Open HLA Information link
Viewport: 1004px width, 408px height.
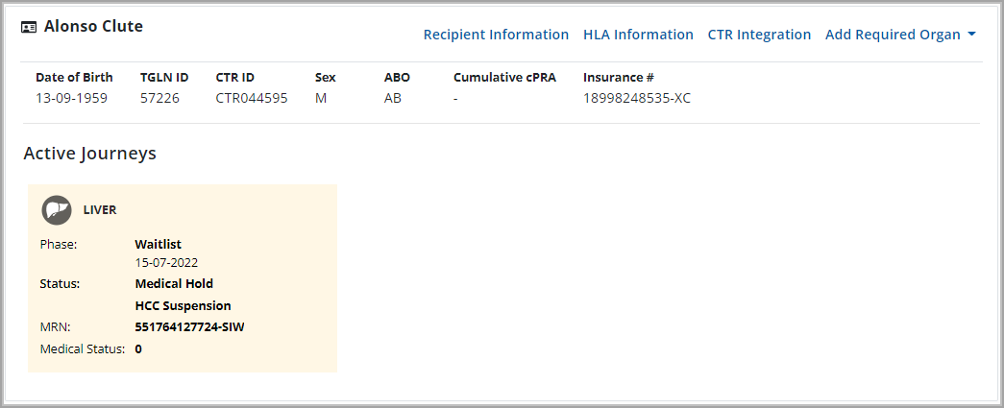[638, 35]
